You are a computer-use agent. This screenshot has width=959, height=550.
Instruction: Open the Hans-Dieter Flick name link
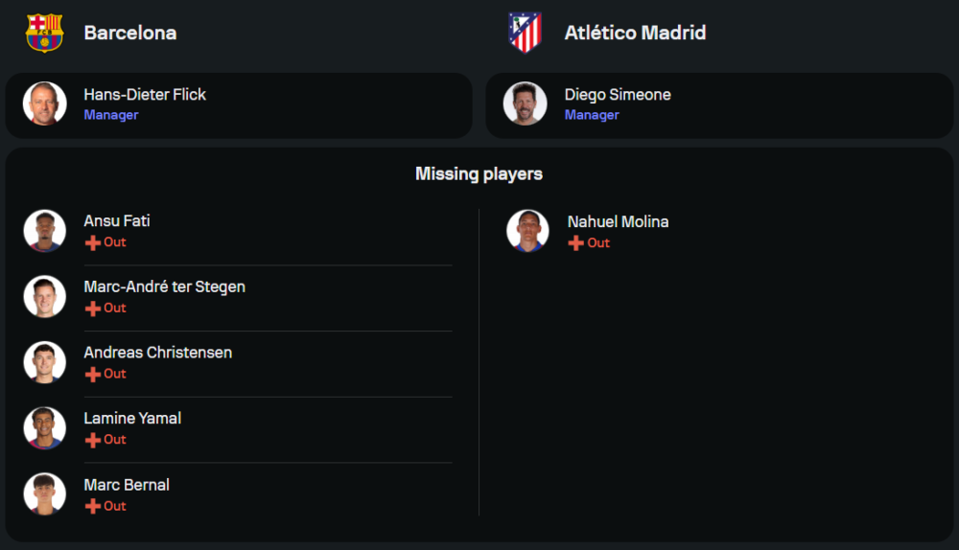click(x=145, y=95)
